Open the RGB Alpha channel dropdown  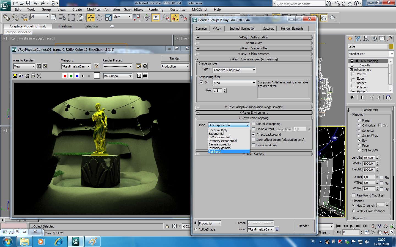click(x=118, y=76)
